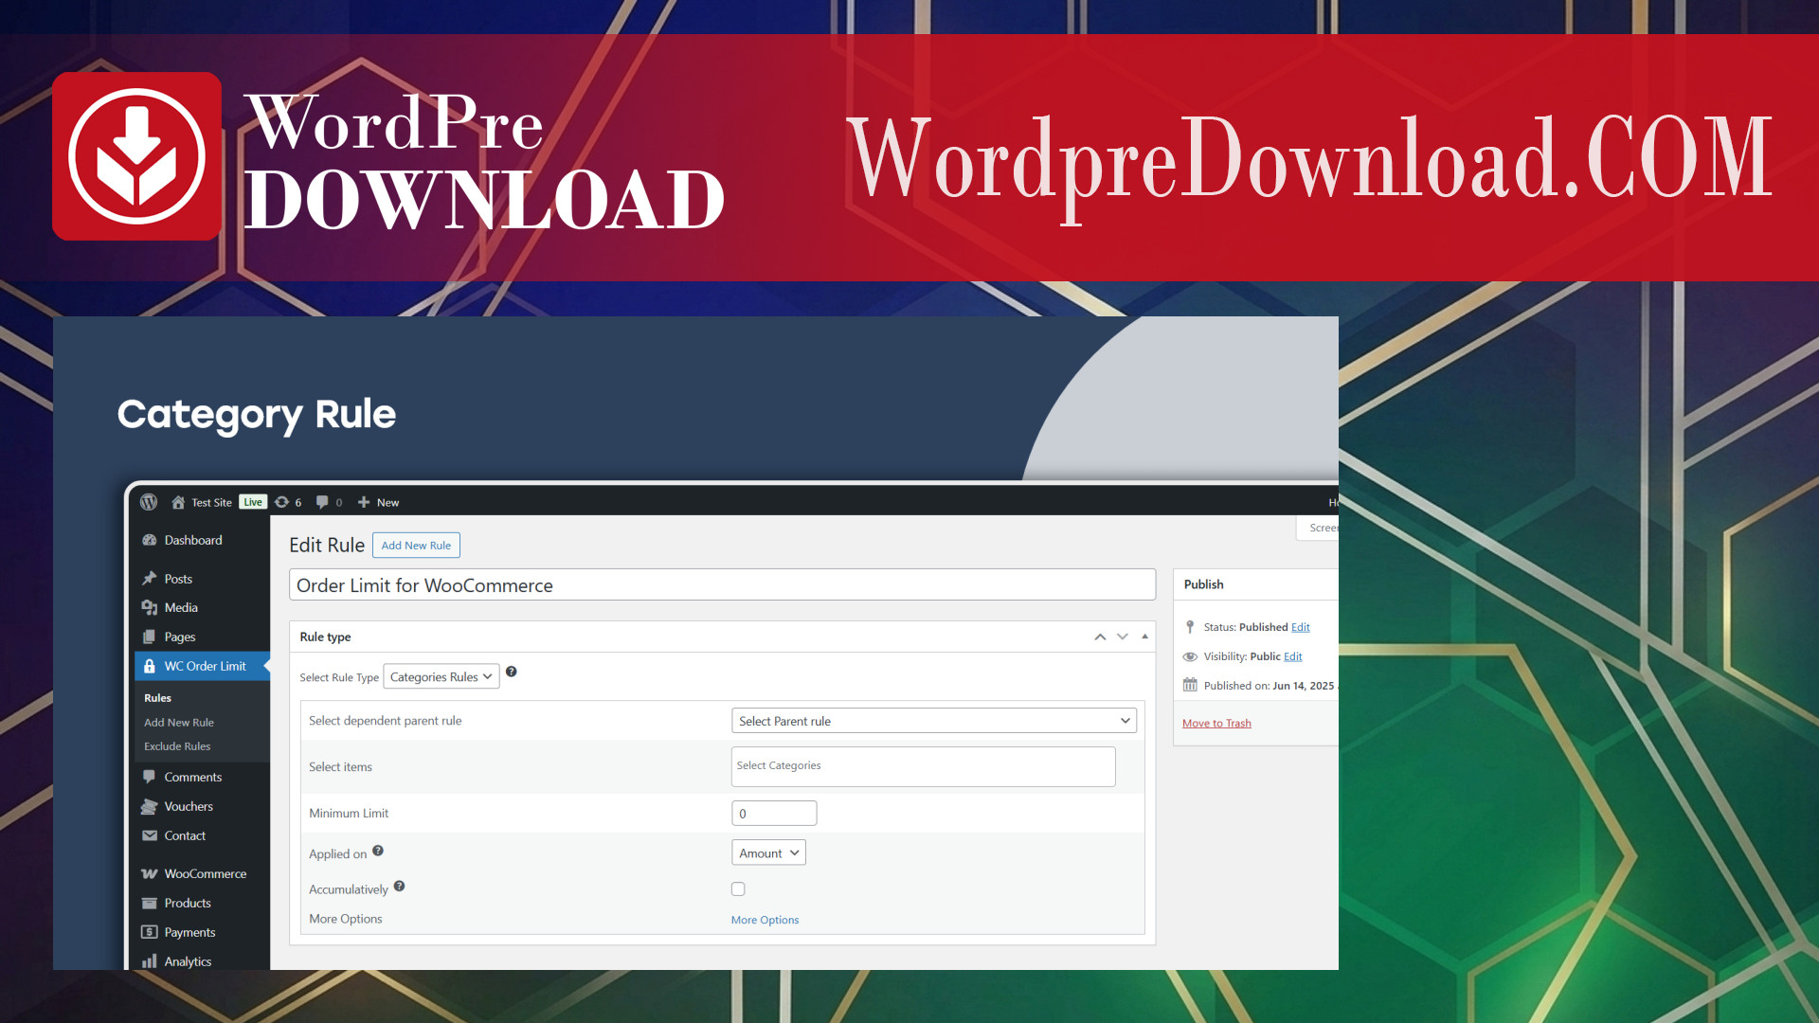The image size is (1819, 1023).
Task: Click the Live status badge in admin bar
Action: (253, 502)
